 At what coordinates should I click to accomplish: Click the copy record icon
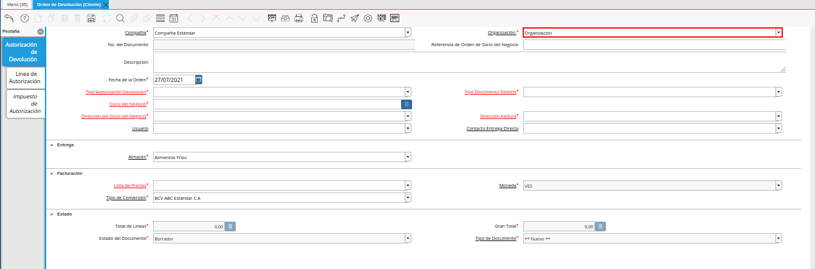[x=51, y=18]
